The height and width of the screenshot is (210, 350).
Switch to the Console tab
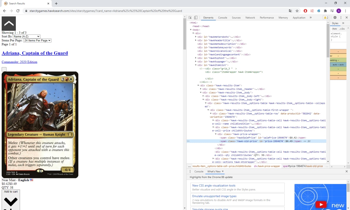(223, 17)
